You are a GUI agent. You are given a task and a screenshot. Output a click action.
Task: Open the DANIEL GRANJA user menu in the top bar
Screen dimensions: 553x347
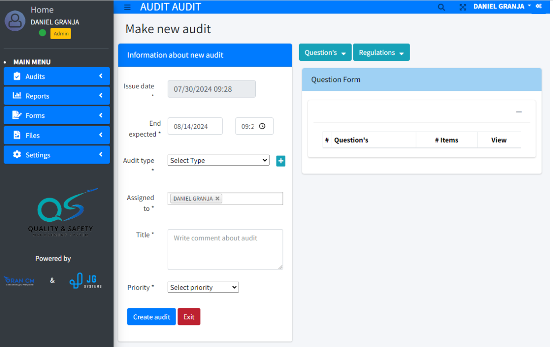point(502,6)
